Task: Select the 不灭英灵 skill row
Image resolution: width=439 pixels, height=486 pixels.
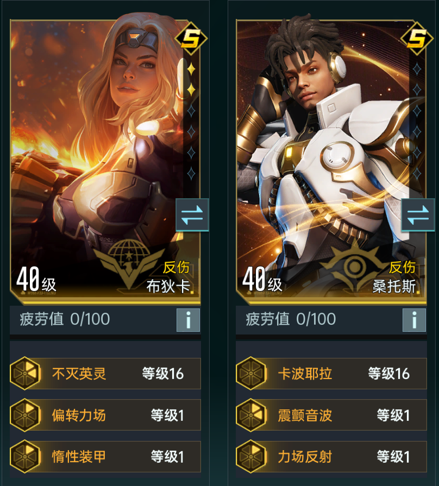Action: [105, 374]
